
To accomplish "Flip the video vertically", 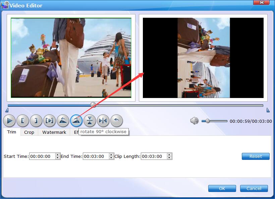I will [90, 120].
